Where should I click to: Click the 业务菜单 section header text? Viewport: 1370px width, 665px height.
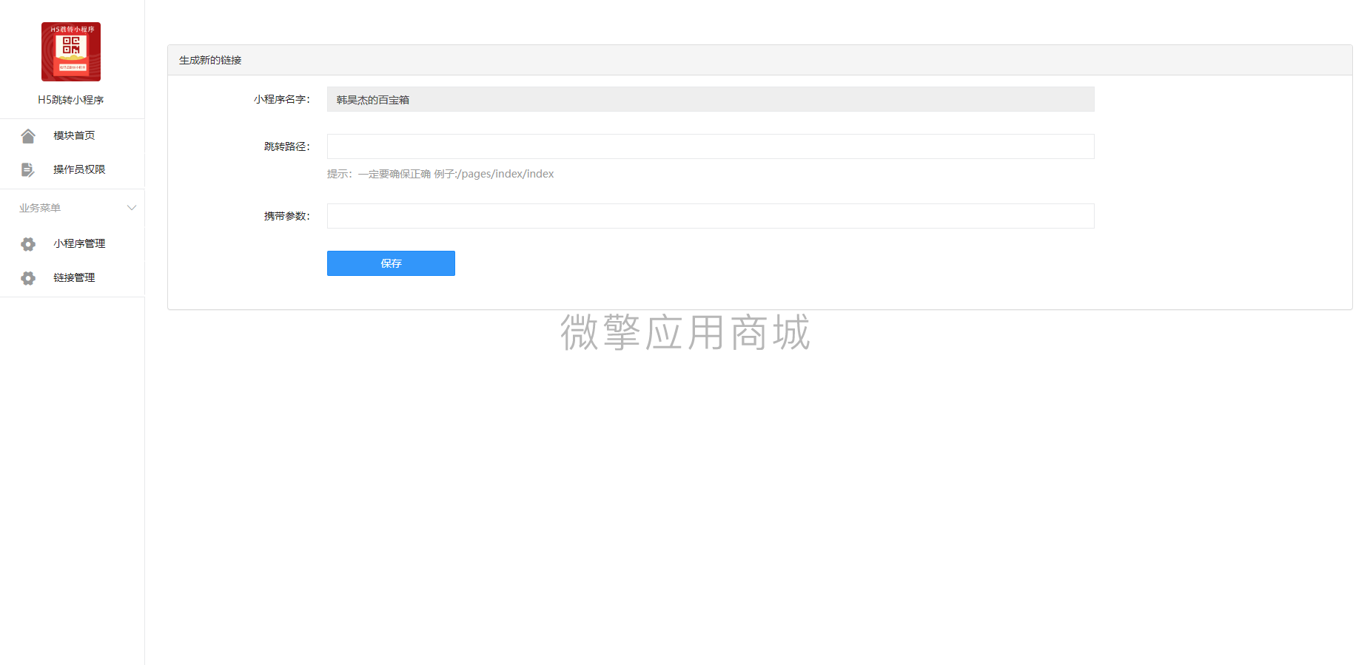pos(40,208)
